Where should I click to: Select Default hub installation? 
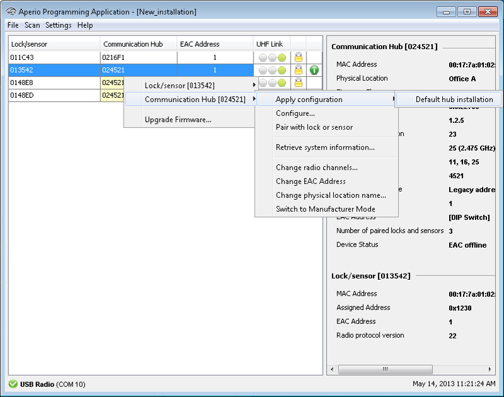click(x=448, y=100)
